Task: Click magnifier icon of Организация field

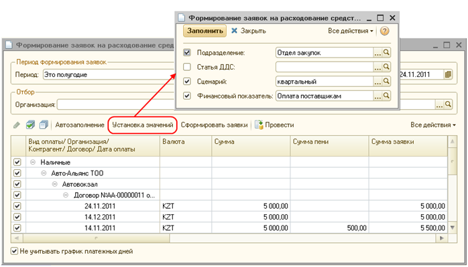Action: coord(448,104)
